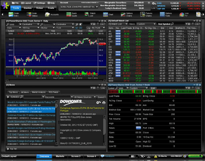Open the status bar tools wrench icon
Viewport: 205px width, 161px height.
point(142,156)
